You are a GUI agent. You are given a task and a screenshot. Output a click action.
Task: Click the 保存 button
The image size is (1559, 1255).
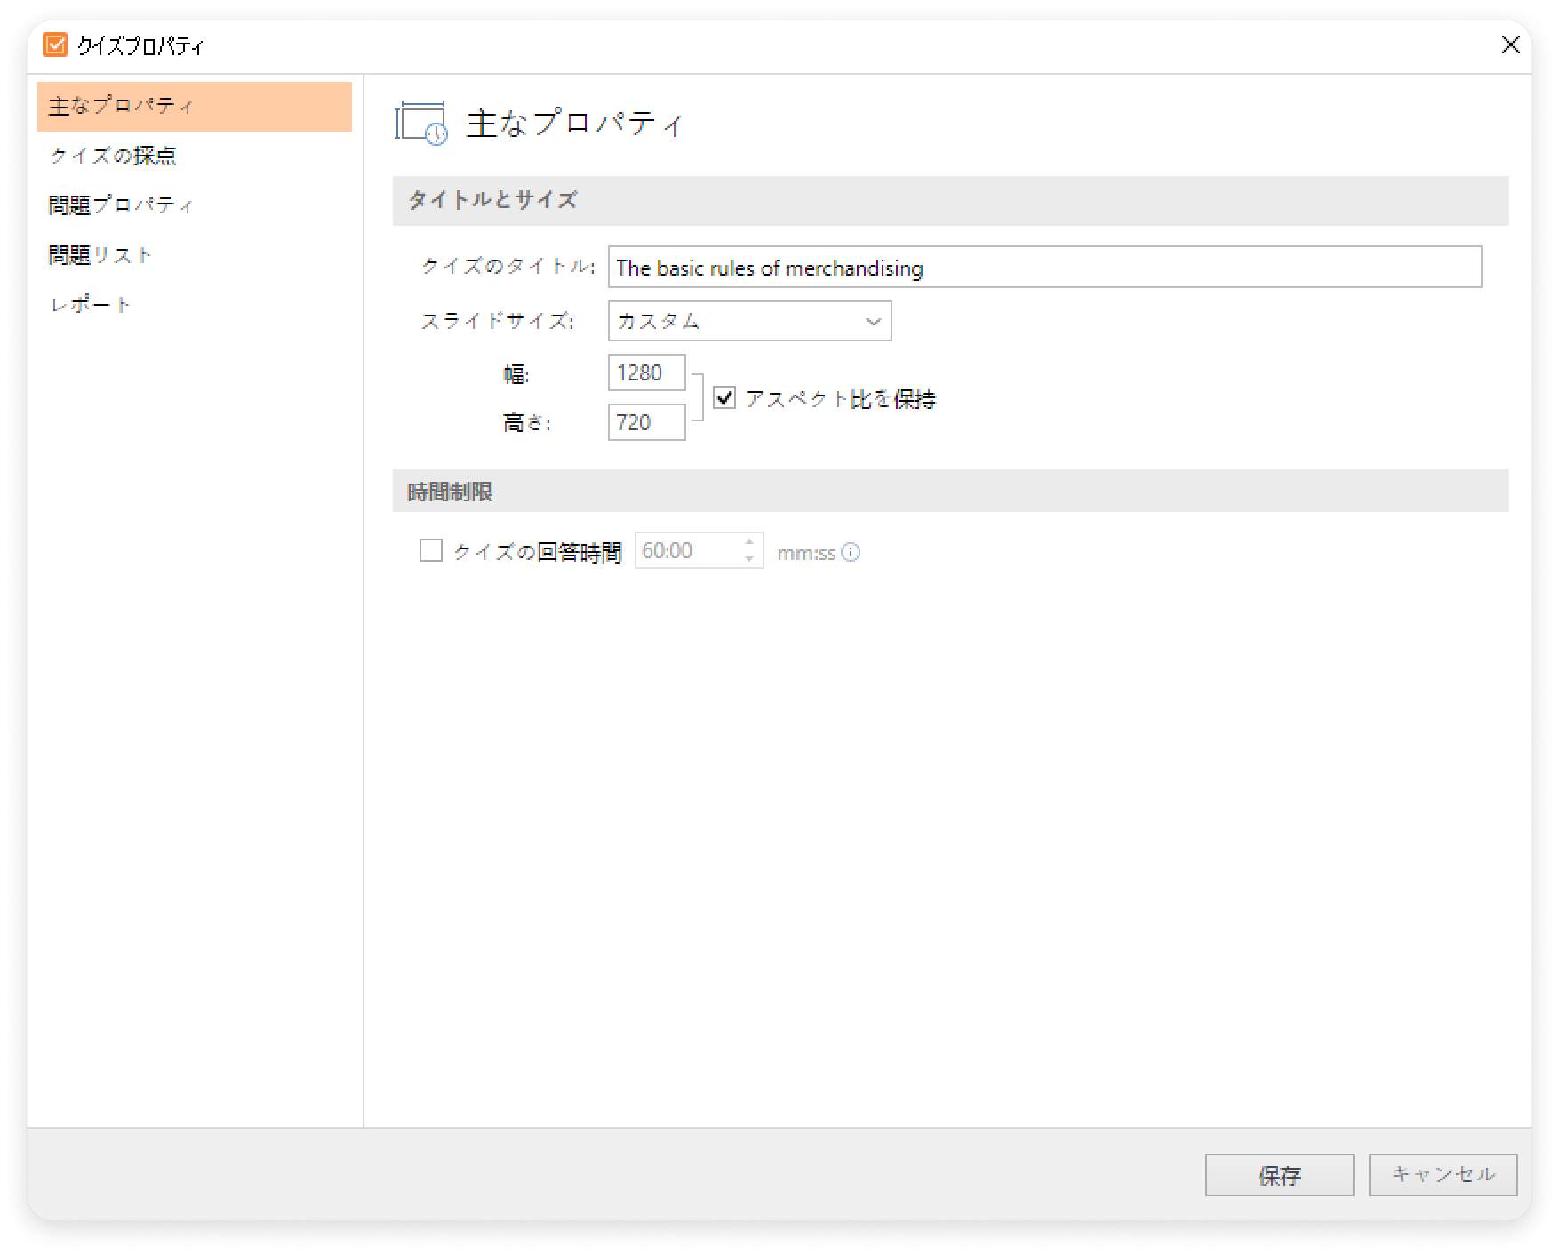tap(1280, 1175)
